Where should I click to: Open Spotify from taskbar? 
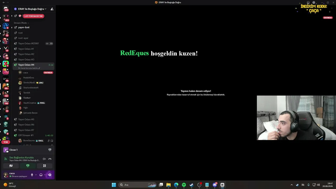[184, 185]
